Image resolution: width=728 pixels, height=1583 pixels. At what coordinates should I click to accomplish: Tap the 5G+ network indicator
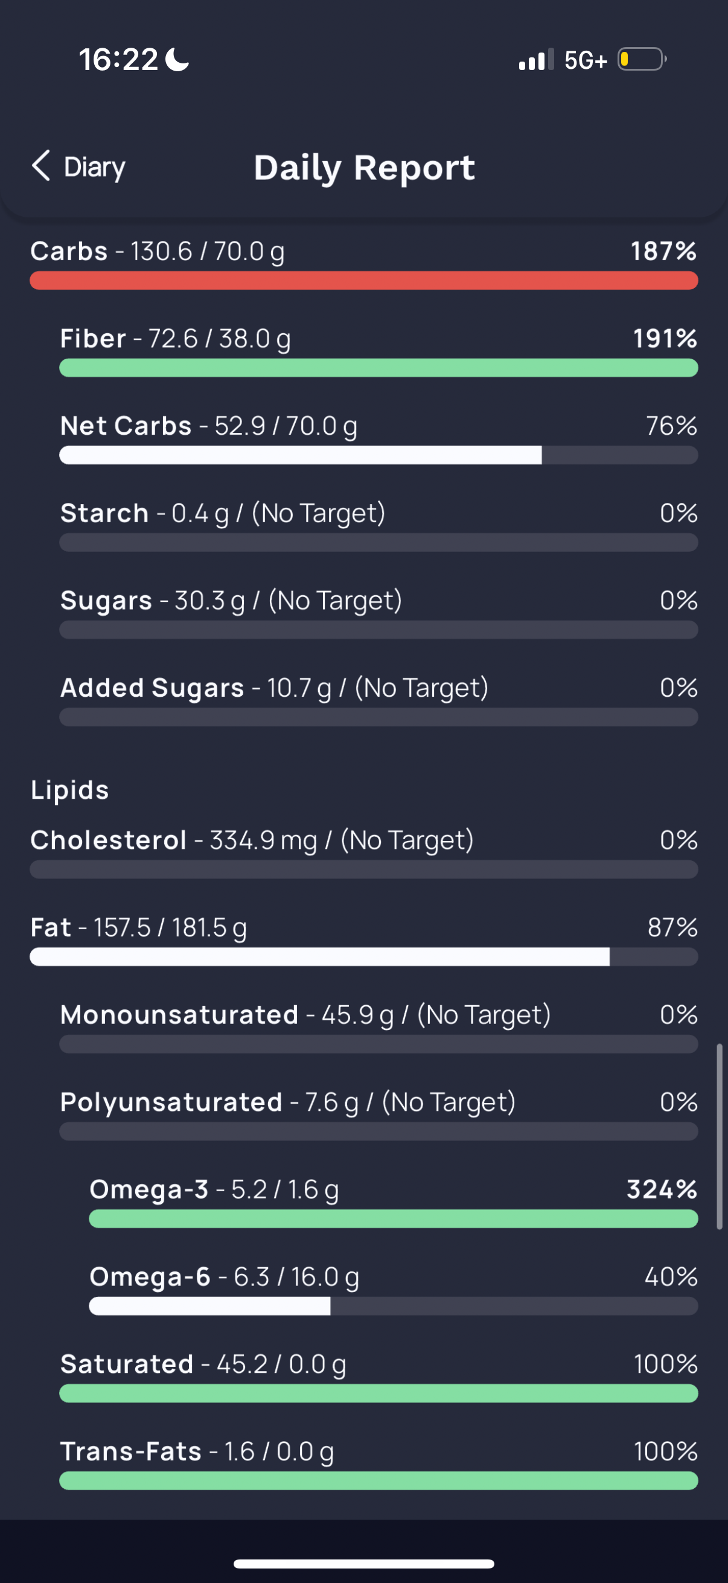tap(586, 60)
